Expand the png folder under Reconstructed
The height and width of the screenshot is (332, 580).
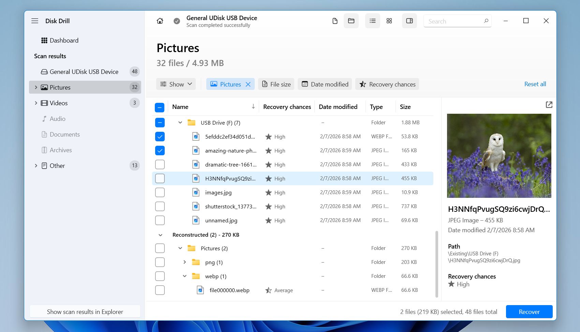point(184,262)
